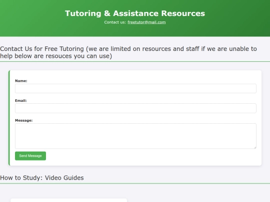This screenshot has width=270, height=202.
Task: Click the Tutoring & Assistance Resources title
Action: pos(135,13)
